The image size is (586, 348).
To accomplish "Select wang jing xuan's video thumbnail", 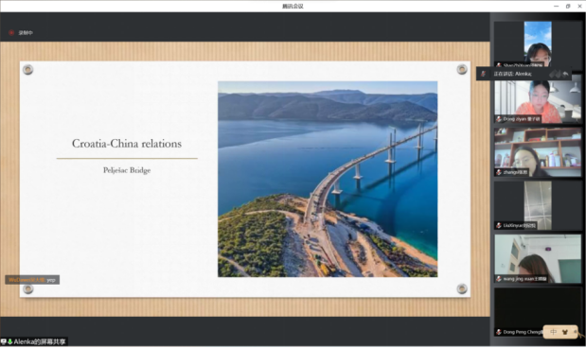I will [538, 258].
